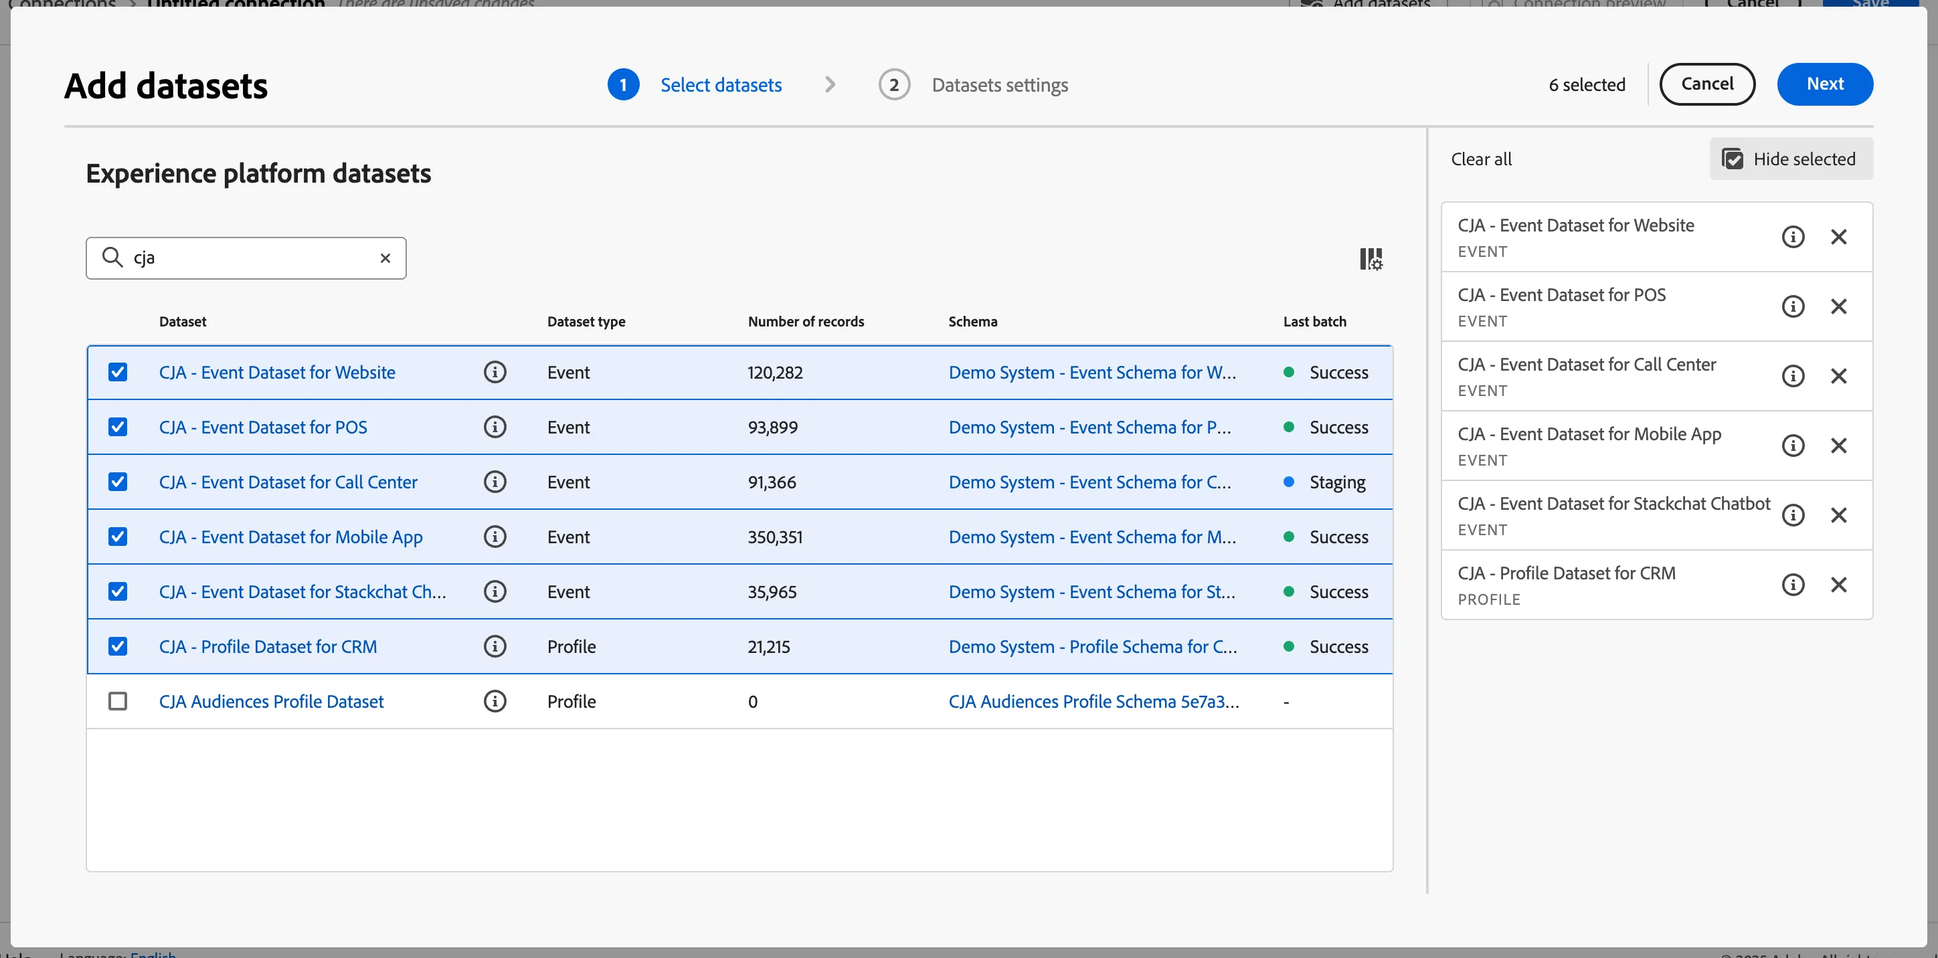The width and height of the screenshot is (1938, 958).
Task: Open Demo System Profile Schema link
Action: [x=1092, y=646]
